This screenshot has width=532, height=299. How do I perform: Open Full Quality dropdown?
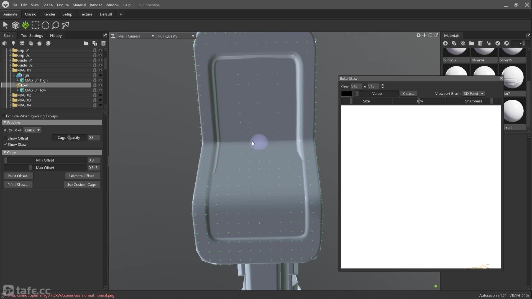pyautogui.click(x=176, y=36)
